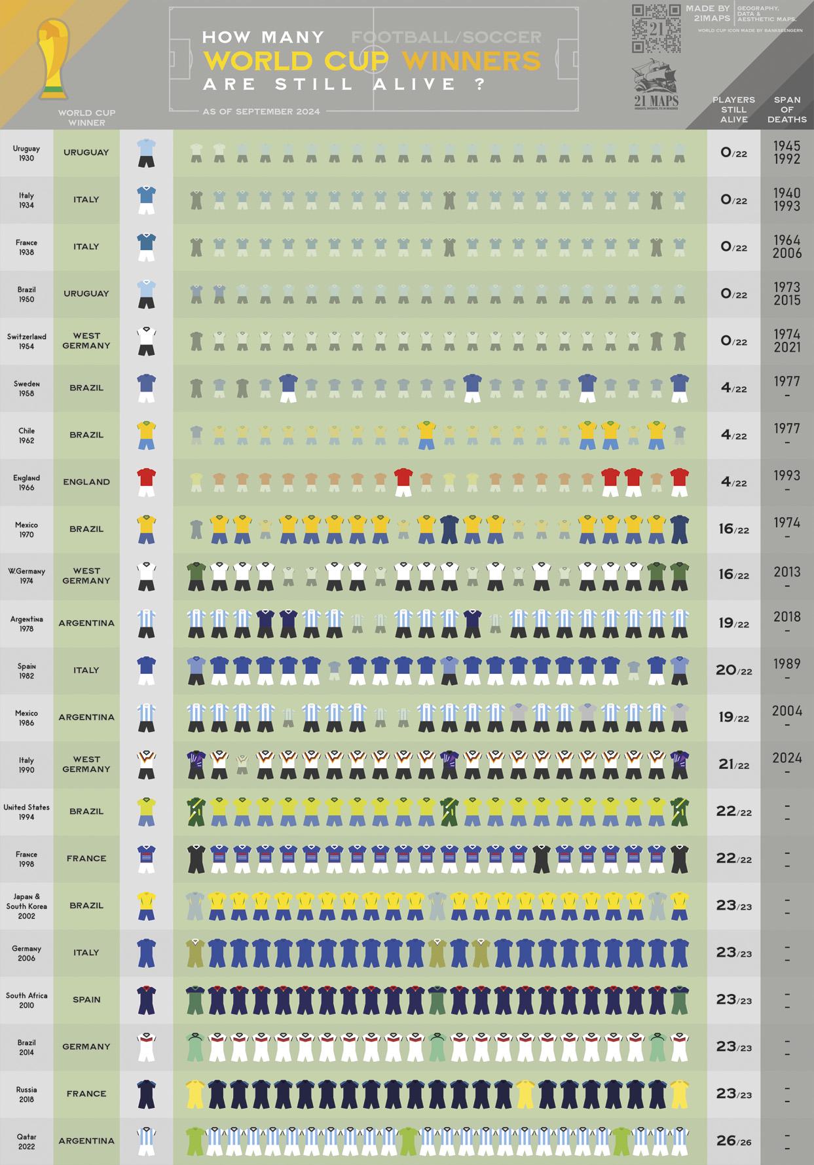This screenshot has height=1165, width=814.
Task: Click the '16/22' count for Mexico 1970
Action: [x=733, y=529]
